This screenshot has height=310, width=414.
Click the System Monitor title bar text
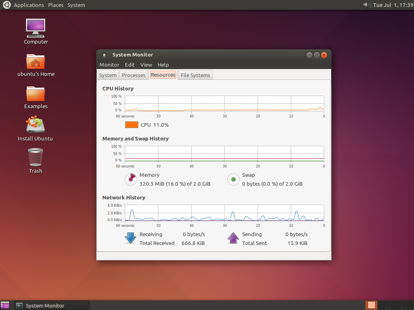[133, 54]
